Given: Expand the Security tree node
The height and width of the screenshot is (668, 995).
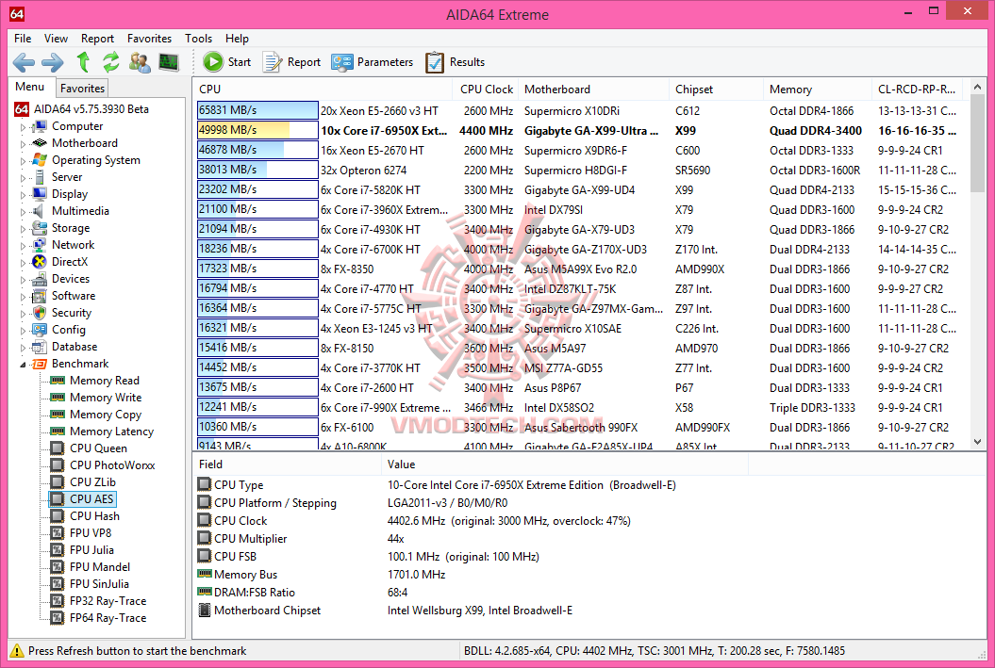Looking at the screenshot, I should [24, 313].
